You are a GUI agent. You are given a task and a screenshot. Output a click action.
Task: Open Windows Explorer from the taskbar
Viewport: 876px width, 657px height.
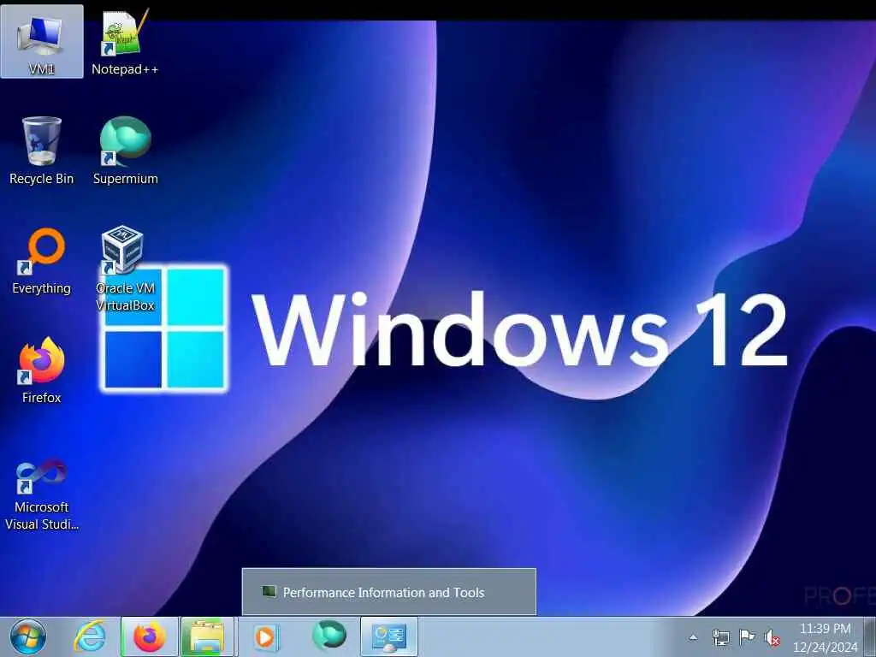tap(207, 636)
